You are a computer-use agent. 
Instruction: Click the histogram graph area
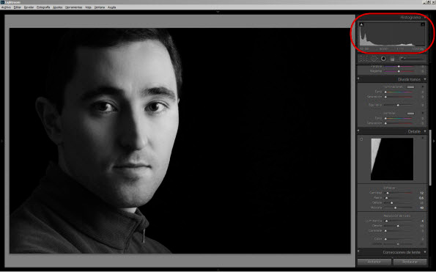pyautogui.click(x=392, y=34)
